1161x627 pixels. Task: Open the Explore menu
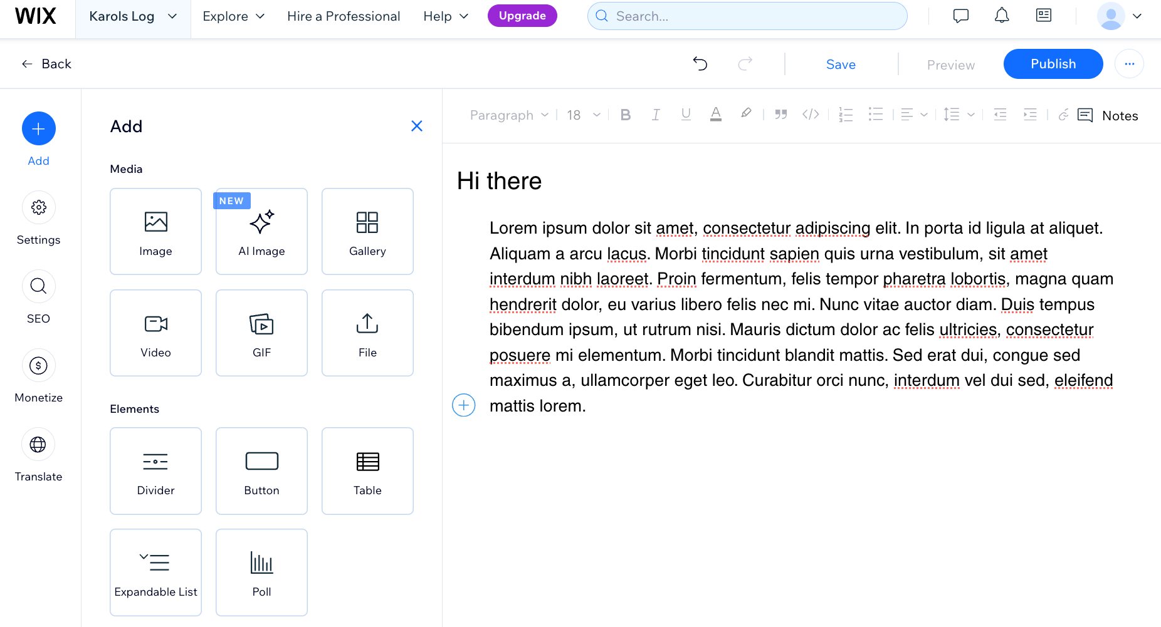point(233,16)
